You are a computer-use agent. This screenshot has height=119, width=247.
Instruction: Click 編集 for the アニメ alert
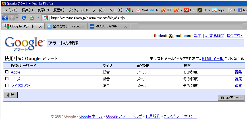[238, 79]
